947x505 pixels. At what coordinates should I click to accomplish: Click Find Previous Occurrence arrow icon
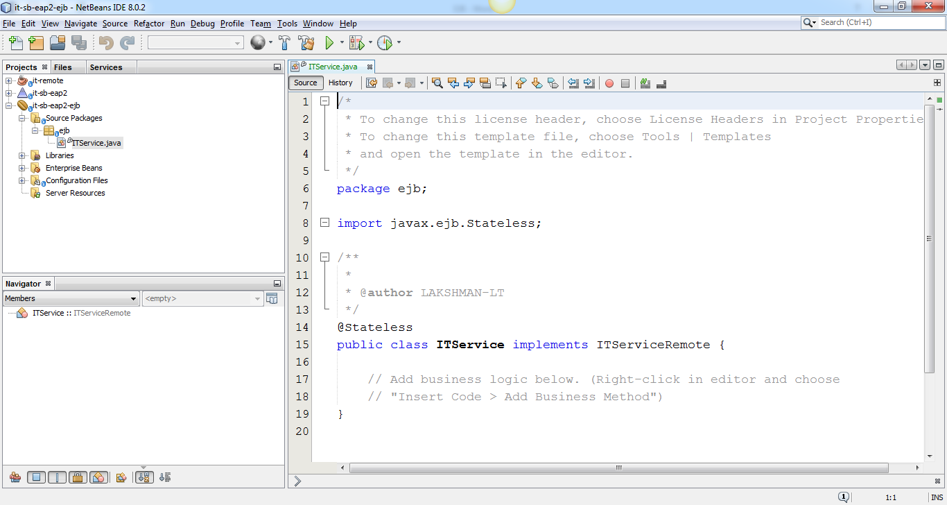click(453, 83)
